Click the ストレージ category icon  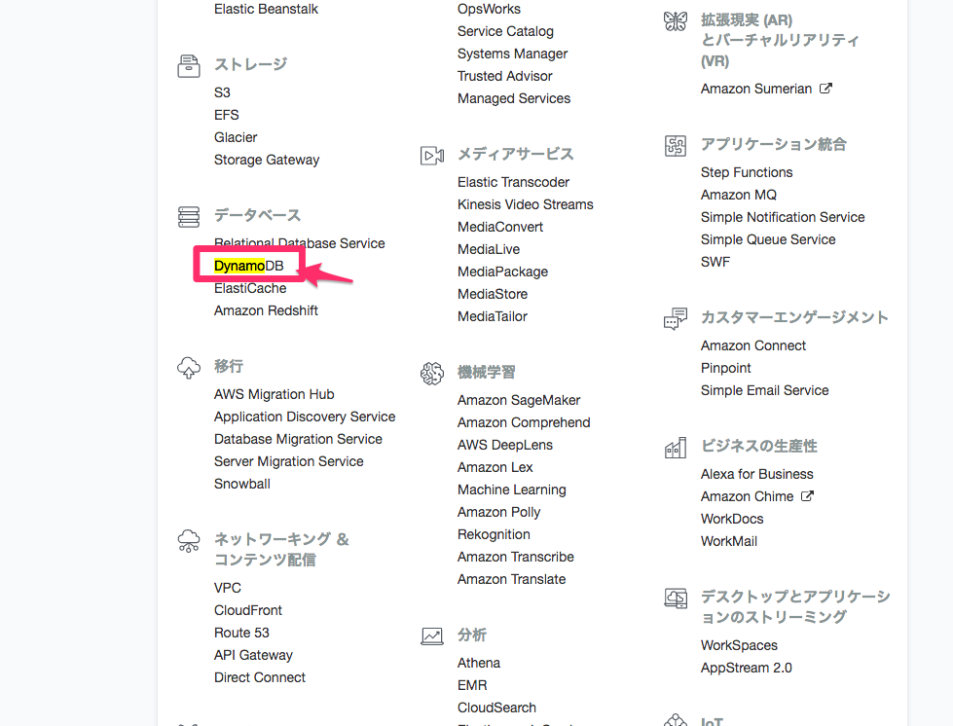pyautogui.click(x=189, y=64)
